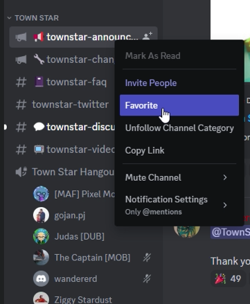Expand the Mute Channel submenu arrow
This screenshot has width=250, height=304.
[x=225, y=177]
